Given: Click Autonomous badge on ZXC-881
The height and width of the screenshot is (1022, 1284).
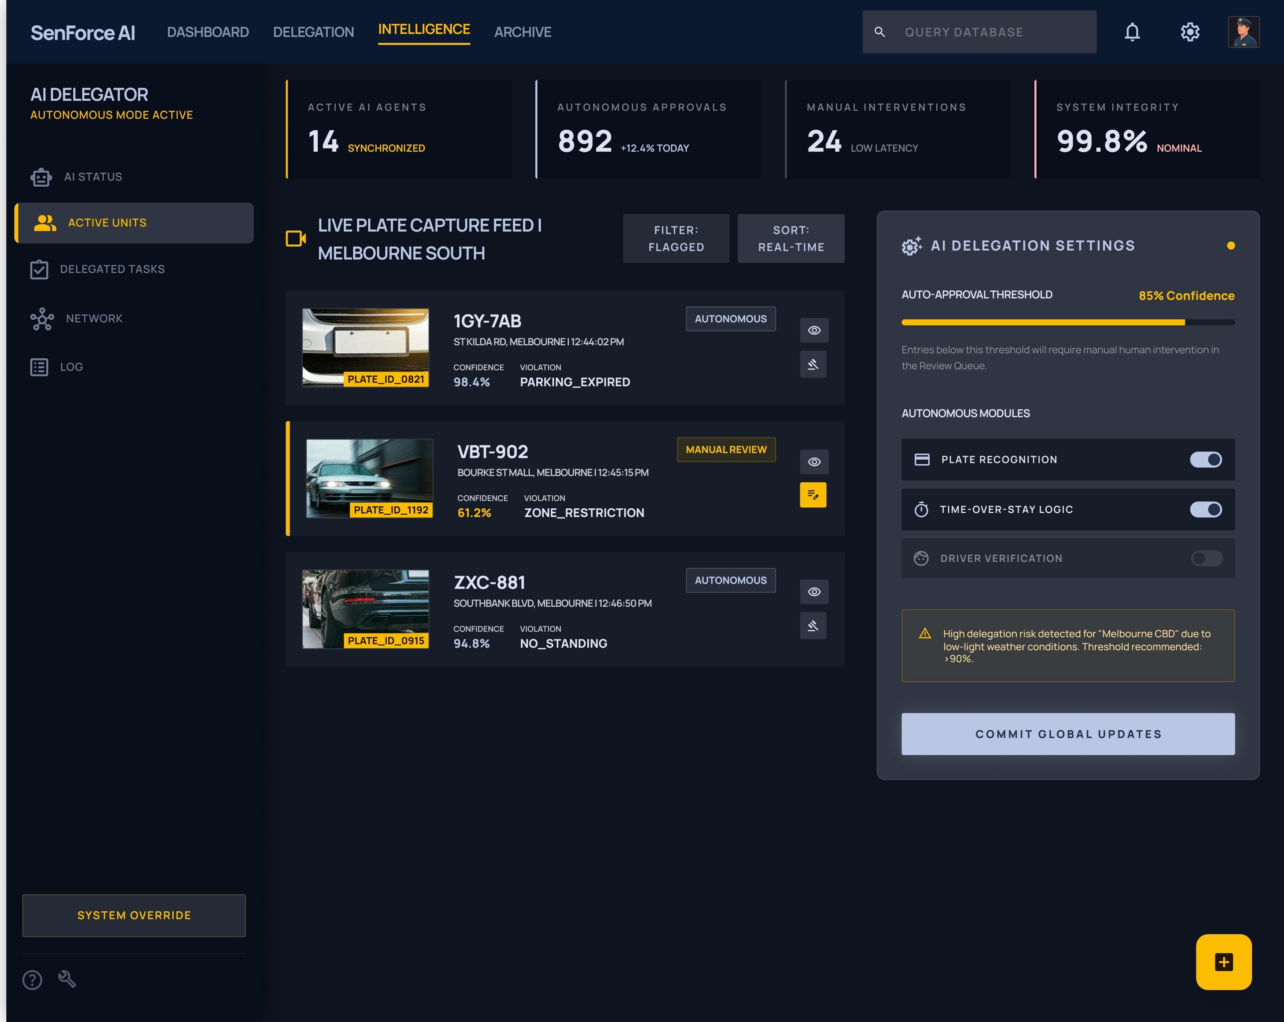Looking at the screenshot, I should click(x=731, y=581).
